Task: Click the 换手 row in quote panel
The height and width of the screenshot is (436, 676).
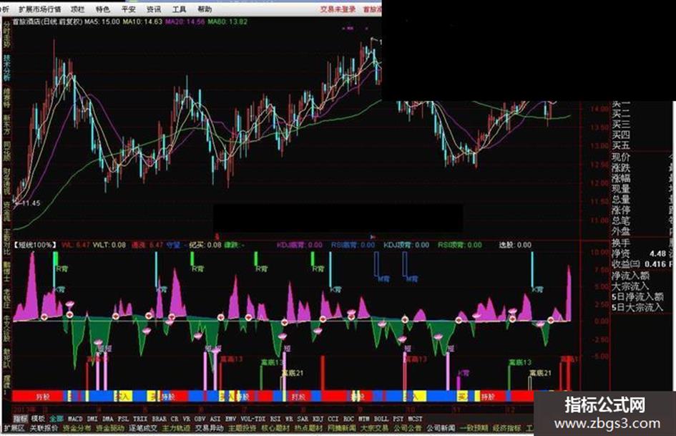Action: [621, 243]
